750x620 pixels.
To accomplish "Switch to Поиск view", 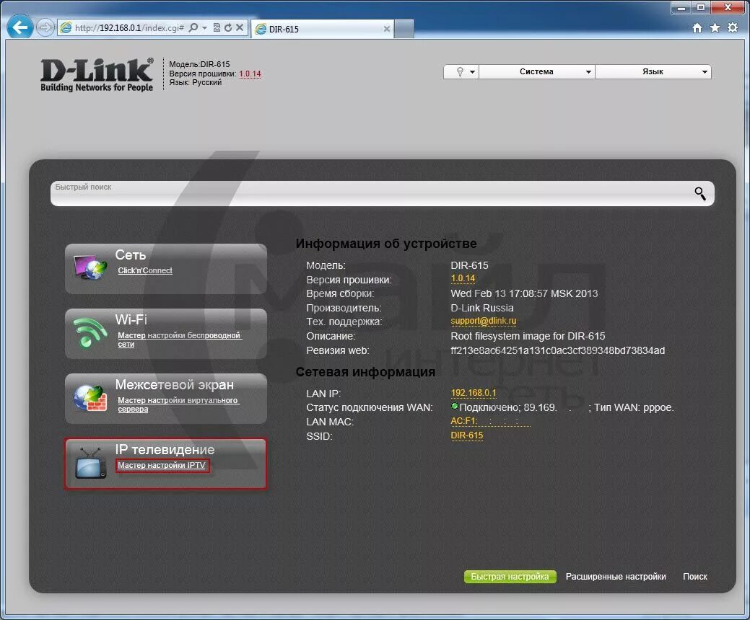I will coord(695,577).
